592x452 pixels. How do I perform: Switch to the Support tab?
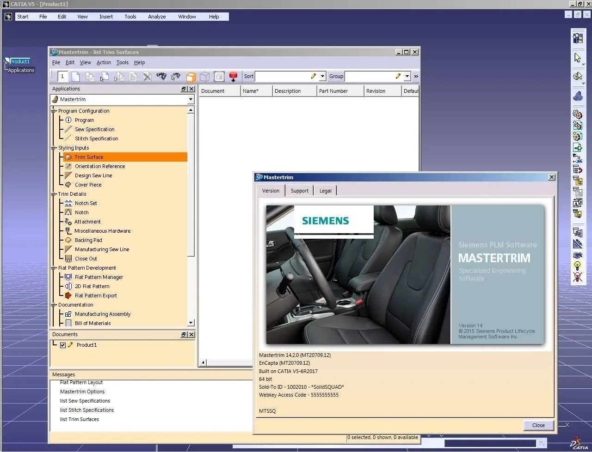[x=299, y=191]
